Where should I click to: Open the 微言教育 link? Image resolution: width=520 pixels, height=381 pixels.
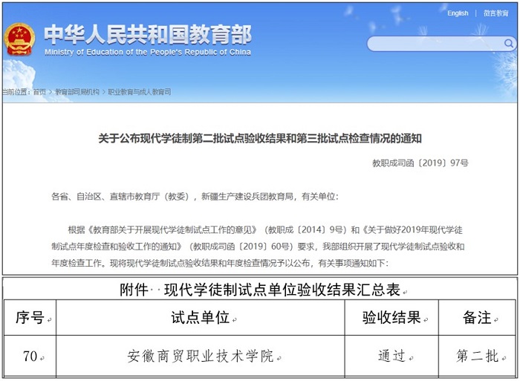(495, 13)
